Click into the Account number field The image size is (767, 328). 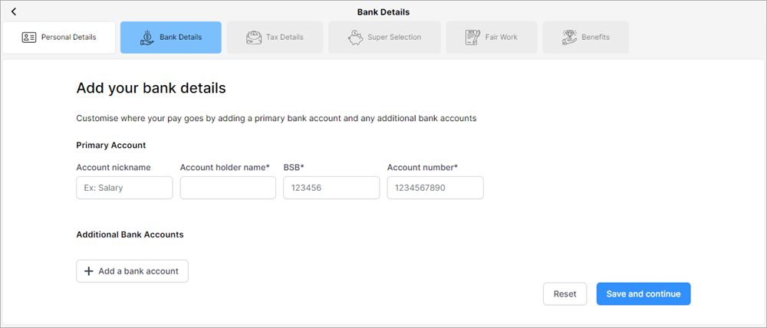tap(435, 188)
